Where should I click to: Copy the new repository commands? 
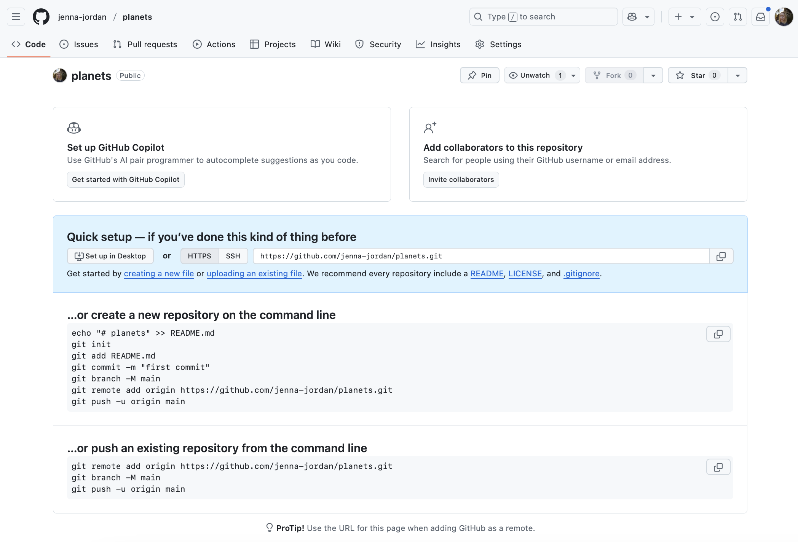pos(718,334)
